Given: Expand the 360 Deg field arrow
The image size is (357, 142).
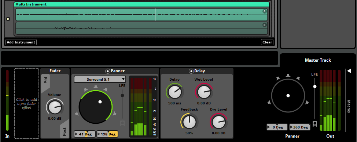Looking at the screenshot, I should 291,127.
